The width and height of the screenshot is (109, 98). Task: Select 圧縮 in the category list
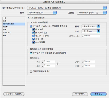(14, 21)
